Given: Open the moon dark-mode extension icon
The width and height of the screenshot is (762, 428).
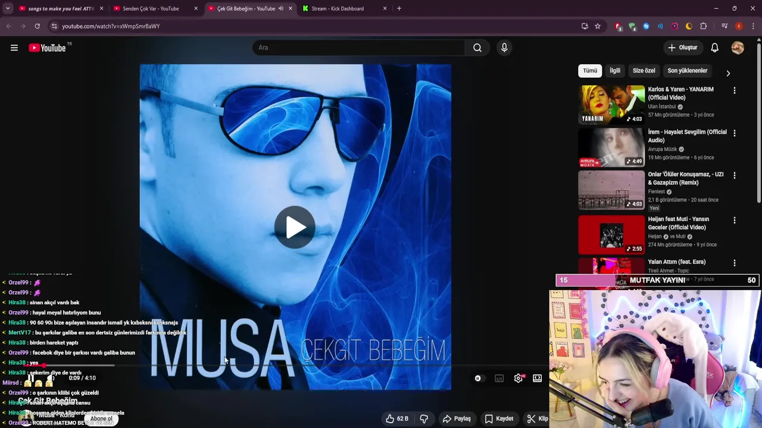Looking at the screenshot, I should click(x=689, y=26).
